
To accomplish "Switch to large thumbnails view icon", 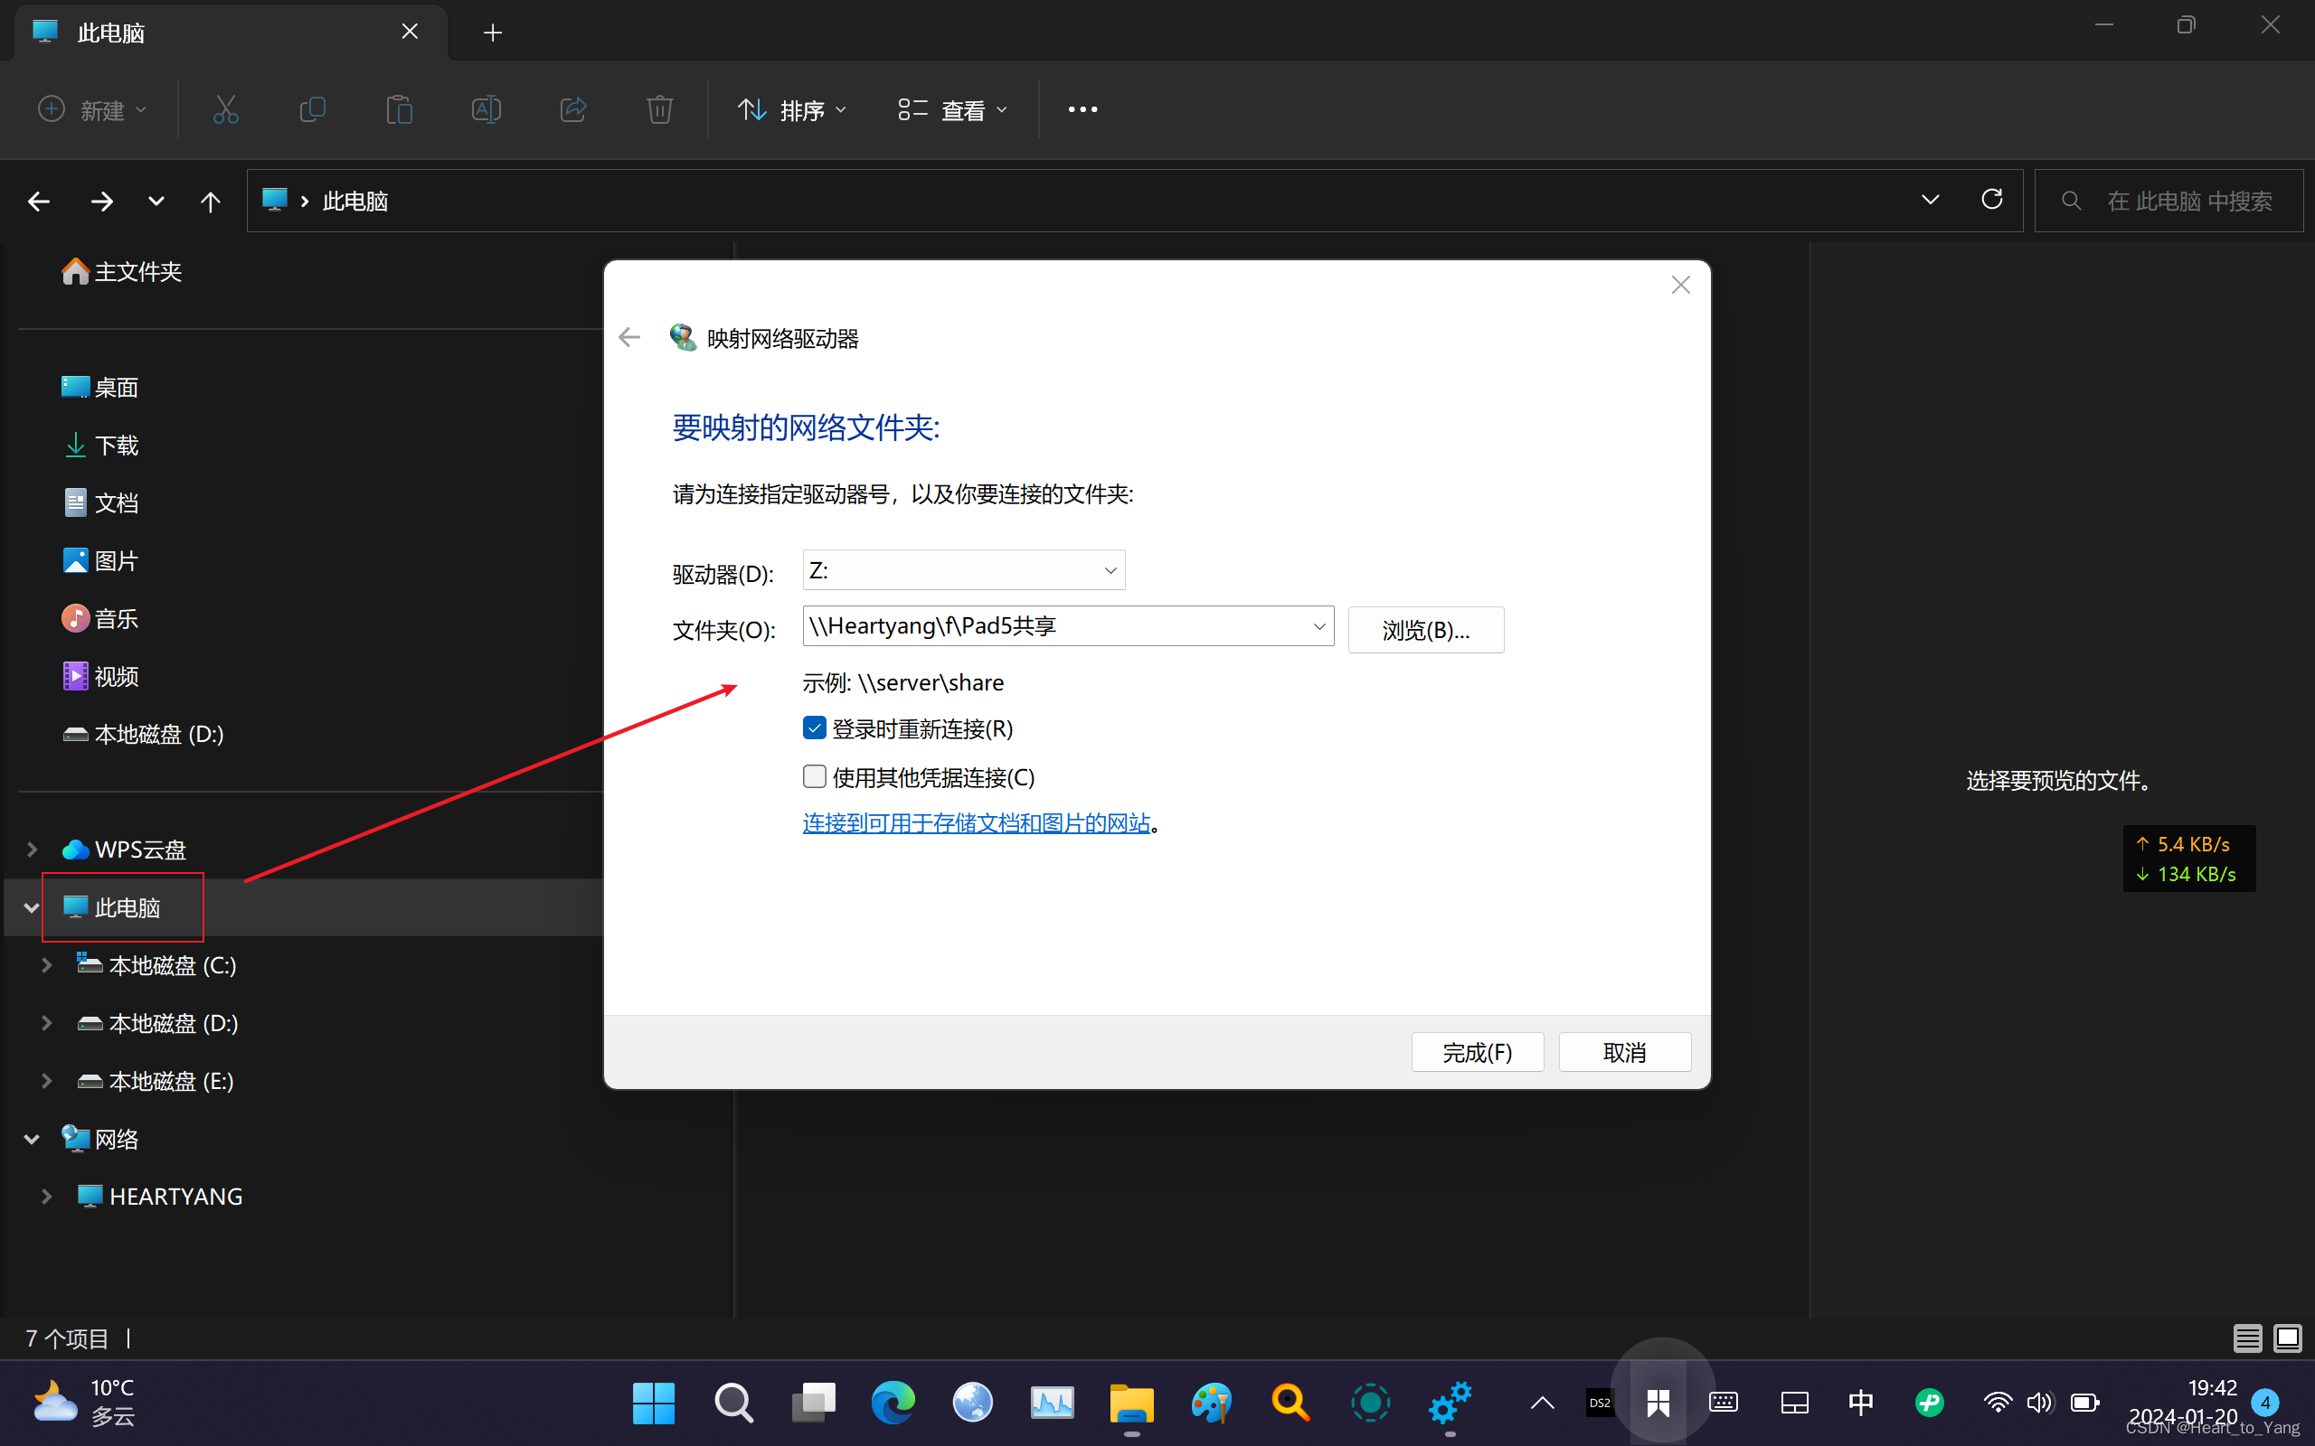I will (2288, 1338).
